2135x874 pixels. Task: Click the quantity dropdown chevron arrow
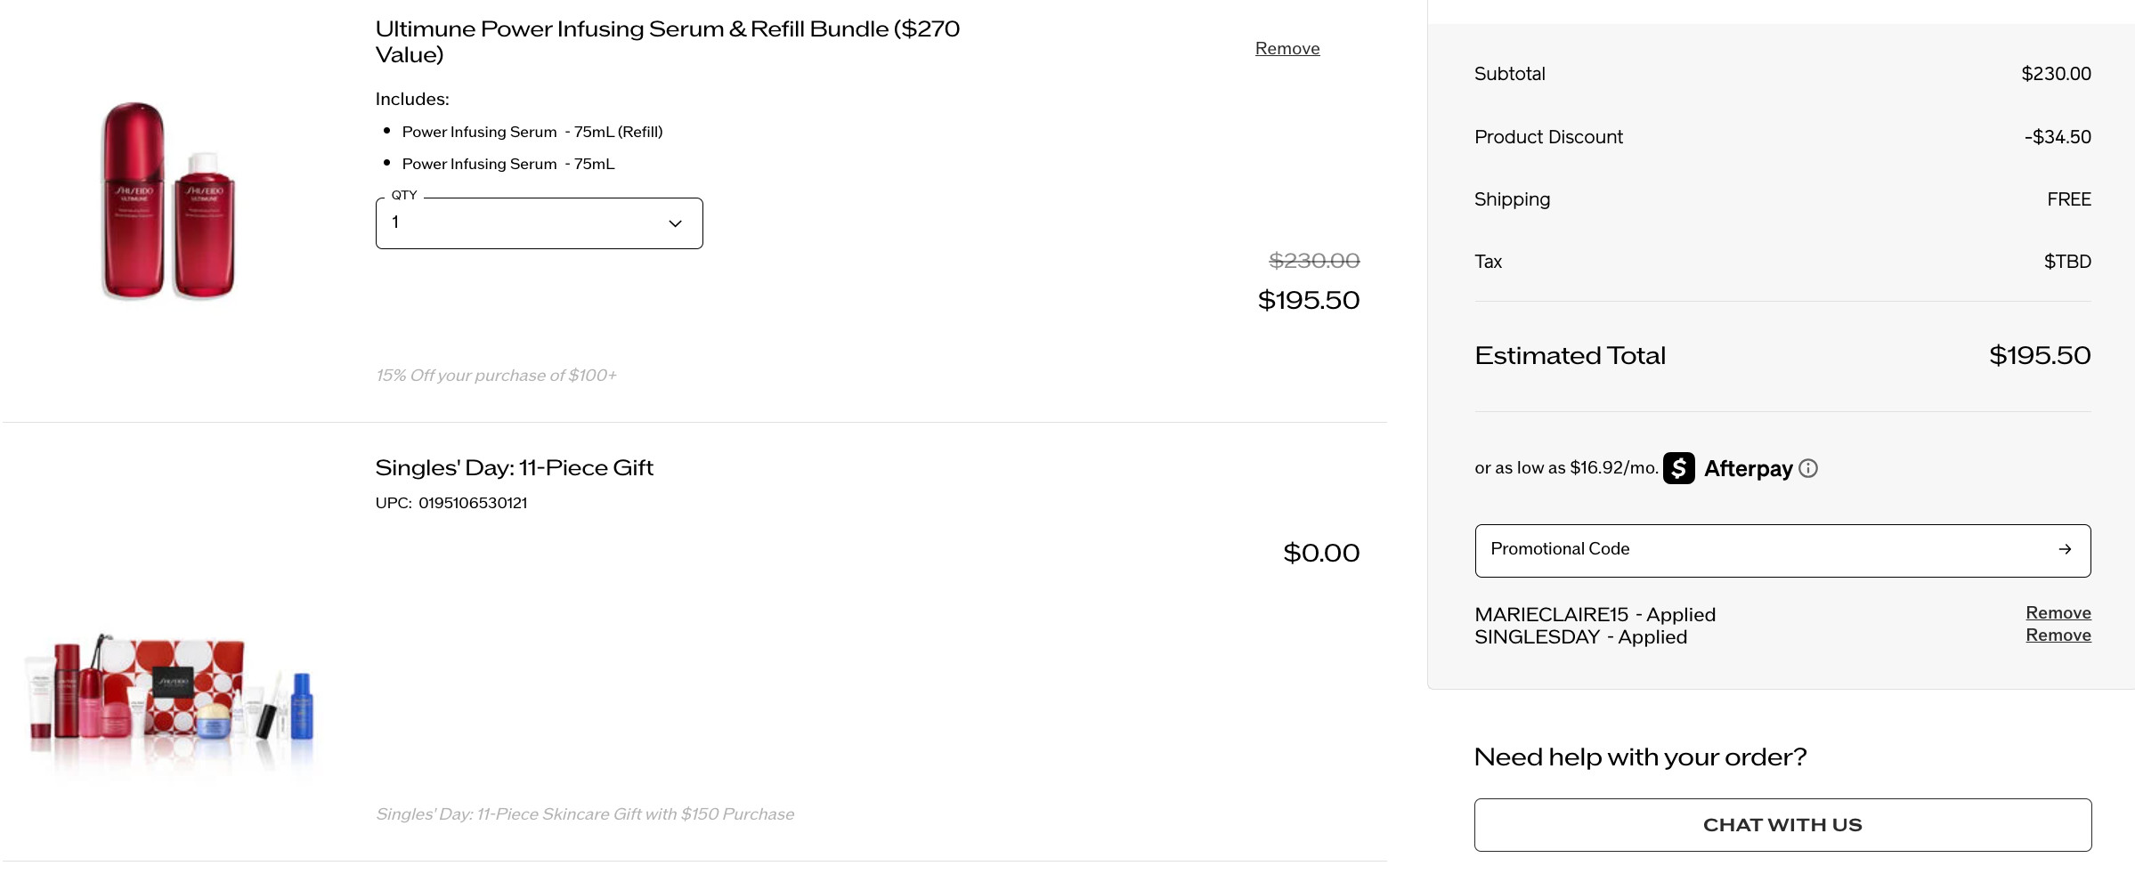(x=675, y=223)
